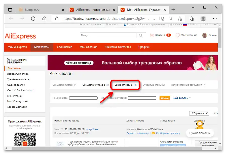
Task: Open Мои Спецкупоны in the sidebar
Action: click(x=17, y=101)
